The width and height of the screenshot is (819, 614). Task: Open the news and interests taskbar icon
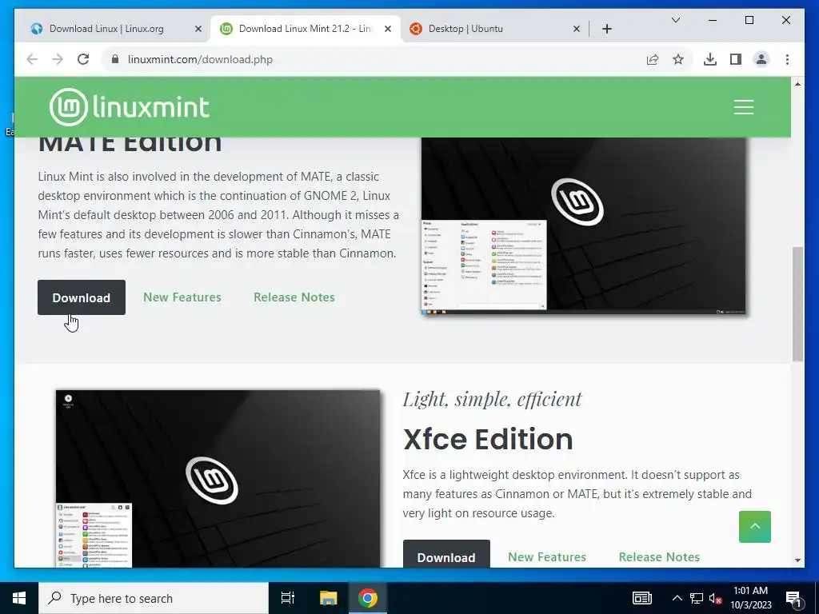(x=642, y=598)
